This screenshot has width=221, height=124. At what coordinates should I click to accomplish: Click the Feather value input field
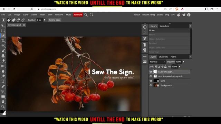(40, 20)
